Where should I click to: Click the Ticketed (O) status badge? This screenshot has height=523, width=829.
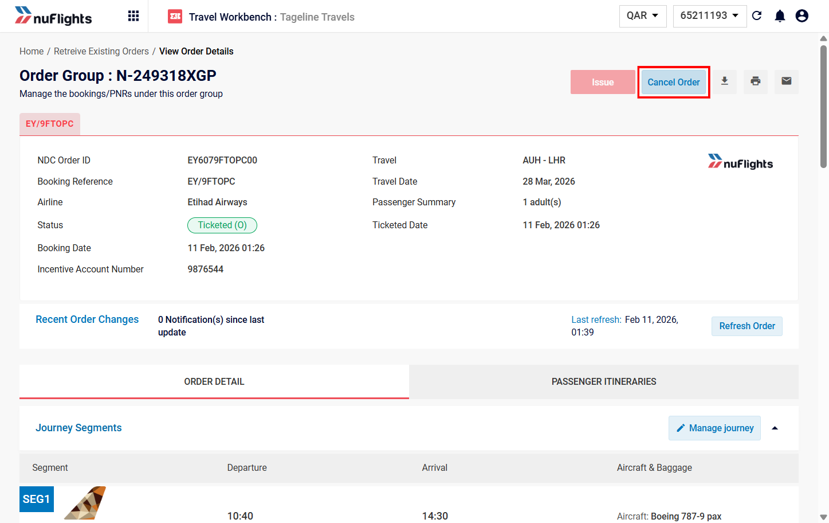(x=222, y=225)
